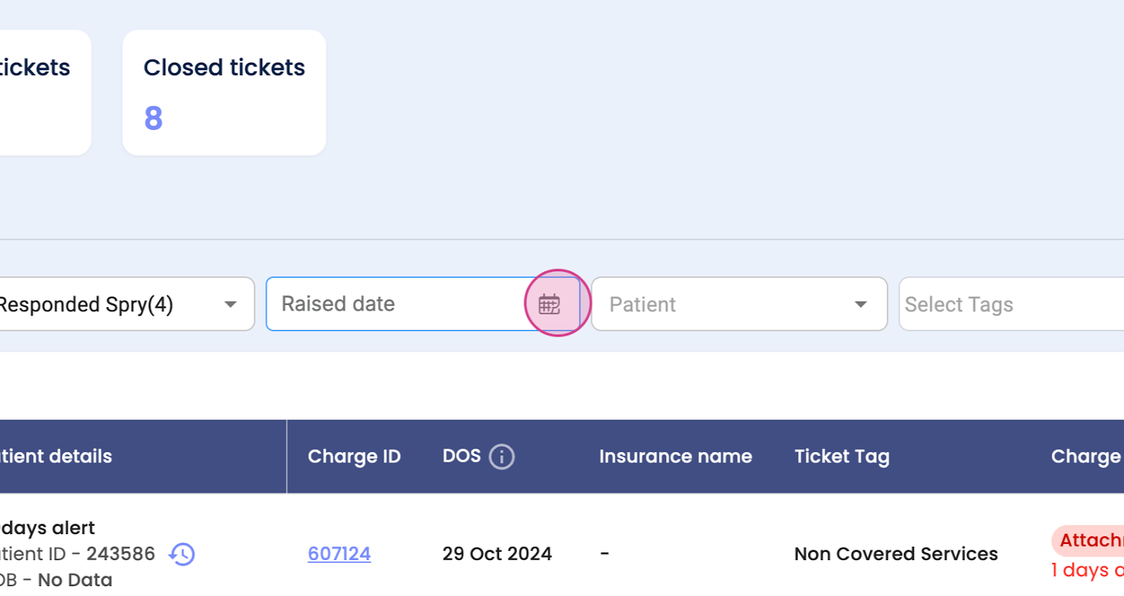Click the Charge ID column header
This screenshot has width=1124, height=596.
click(x=354, y=457)
